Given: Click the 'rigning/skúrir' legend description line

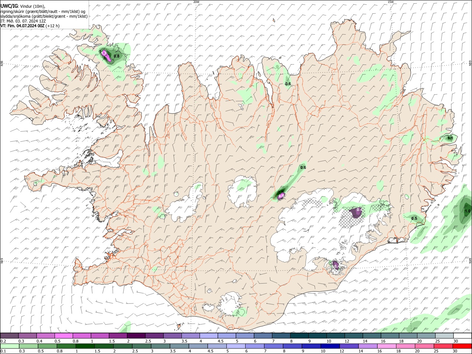Looking at the screenshot, I should click(x=43, y=11).
